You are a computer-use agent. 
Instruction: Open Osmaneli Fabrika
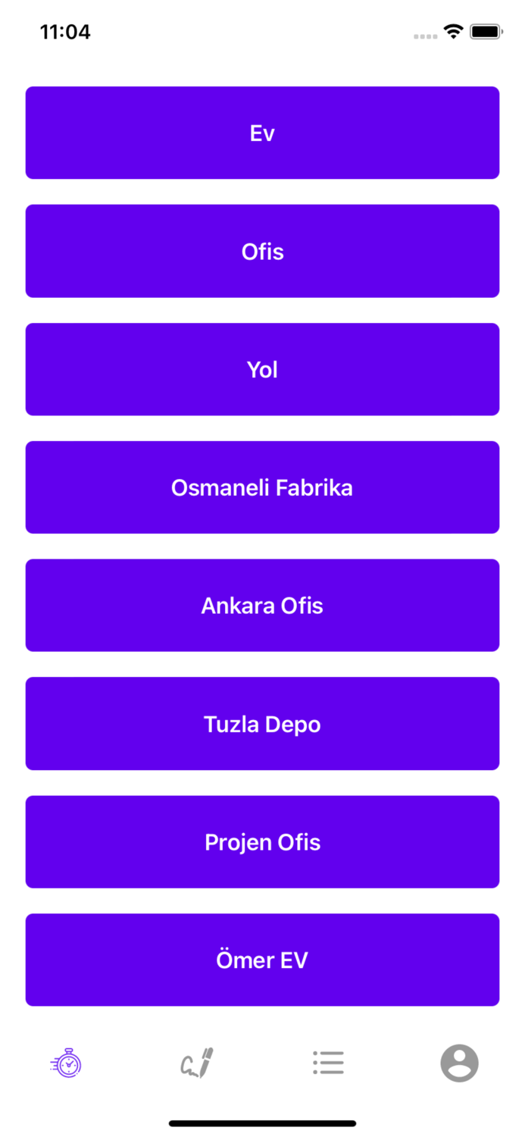tap(262, 487)
